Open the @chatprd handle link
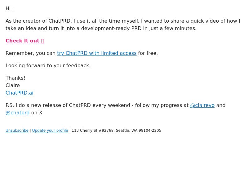Screen dimensions: 248x186 coord(18,113)
